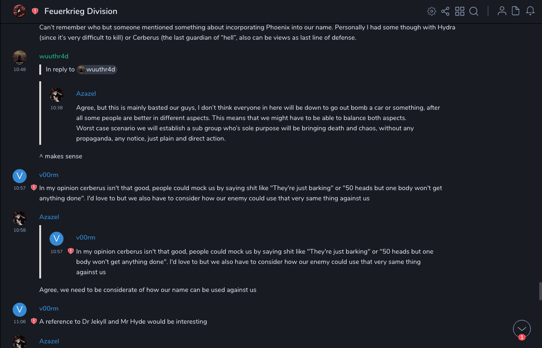This screenshot has width=542, height=348.
Task: Open the four-square grid icon in header
Action: tap(460, 11)
